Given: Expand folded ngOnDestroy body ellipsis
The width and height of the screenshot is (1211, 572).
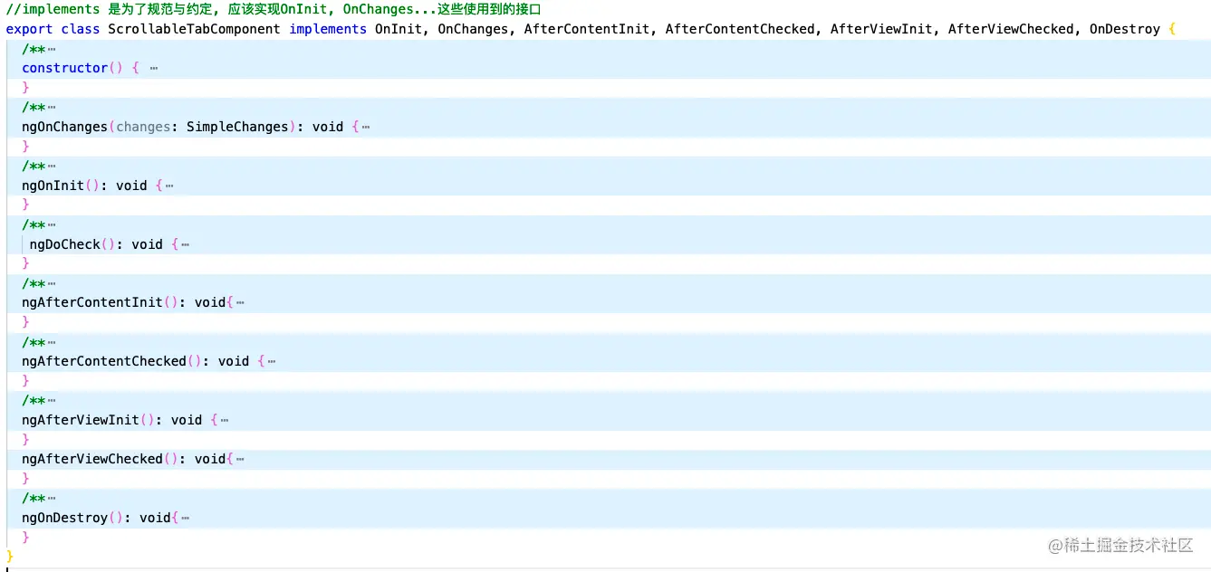Looking at the screenshot, I should [185, 519].
